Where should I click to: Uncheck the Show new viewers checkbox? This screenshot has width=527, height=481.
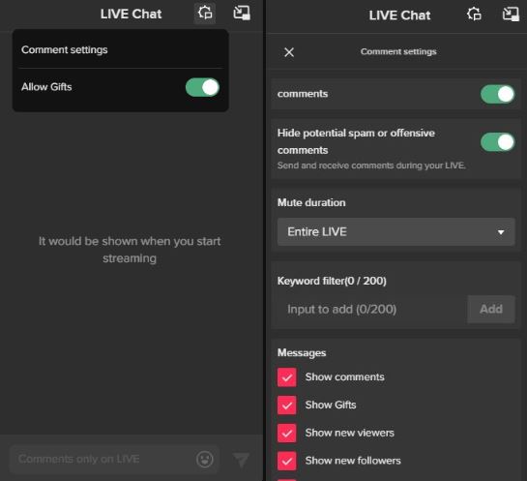[286, 433]
